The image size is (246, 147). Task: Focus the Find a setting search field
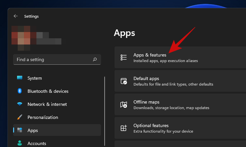pos(52,59)
